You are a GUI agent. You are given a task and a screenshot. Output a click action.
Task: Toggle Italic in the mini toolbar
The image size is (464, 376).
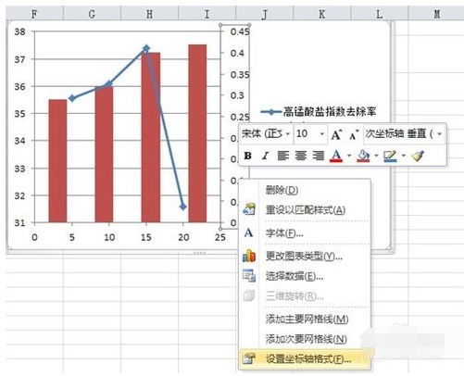265,156
